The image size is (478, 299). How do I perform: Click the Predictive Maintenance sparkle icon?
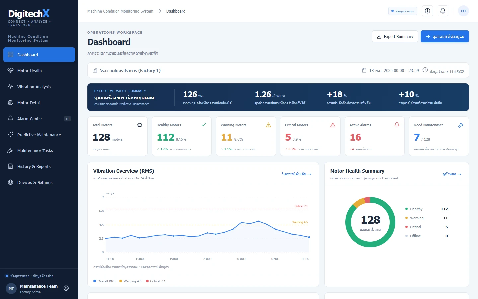[x=11, y=135]
